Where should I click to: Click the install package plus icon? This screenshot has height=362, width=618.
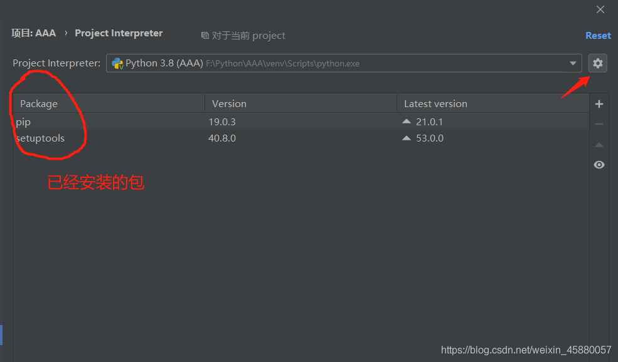599,103
